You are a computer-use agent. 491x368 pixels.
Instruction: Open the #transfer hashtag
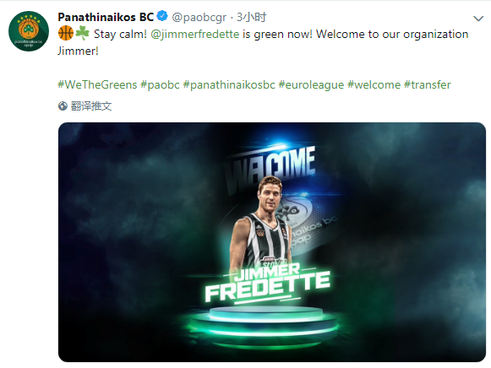pyautogui.click(x=427, y=84)
